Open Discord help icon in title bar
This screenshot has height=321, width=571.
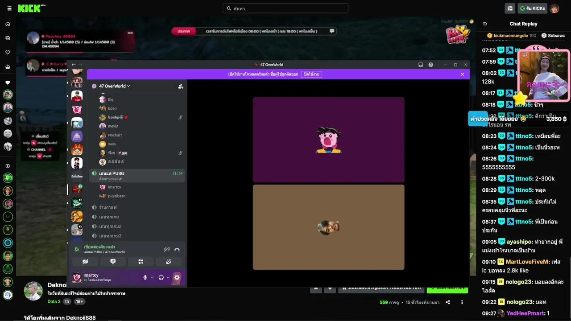click(x=431, y=65)
